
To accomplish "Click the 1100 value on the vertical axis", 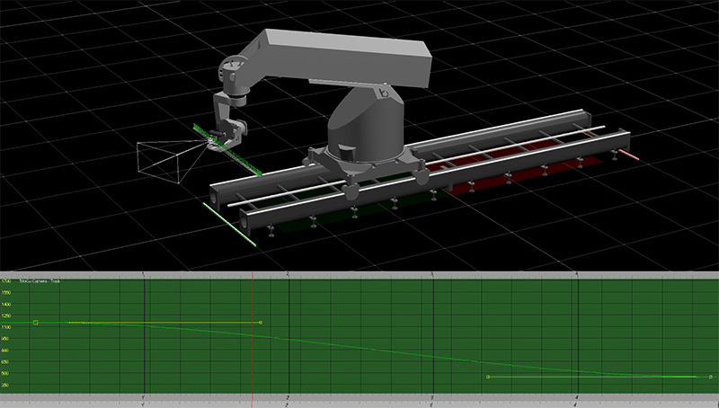I will click(7, 327).
